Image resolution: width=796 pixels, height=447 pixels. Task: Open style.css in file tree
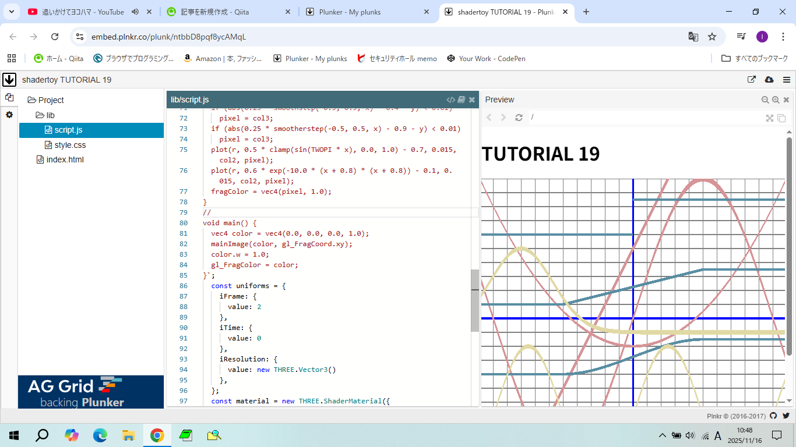pyautogui.click(x=65, y=145)
